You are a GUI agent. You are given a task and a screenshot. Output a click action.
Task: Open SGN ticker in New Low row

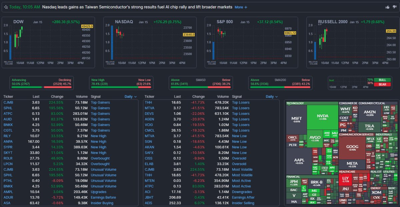click(148, 142)
